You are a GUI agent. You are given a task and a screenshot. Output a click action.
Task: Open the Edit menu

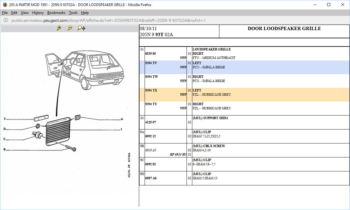tap(14, 13)
